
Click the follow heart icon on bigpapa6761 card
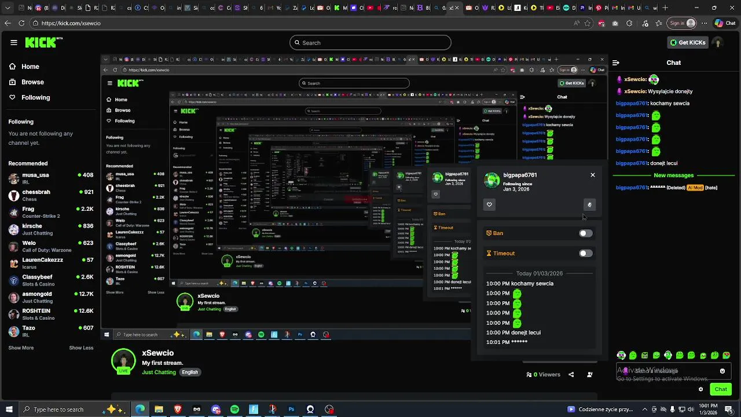coord(489,204)
